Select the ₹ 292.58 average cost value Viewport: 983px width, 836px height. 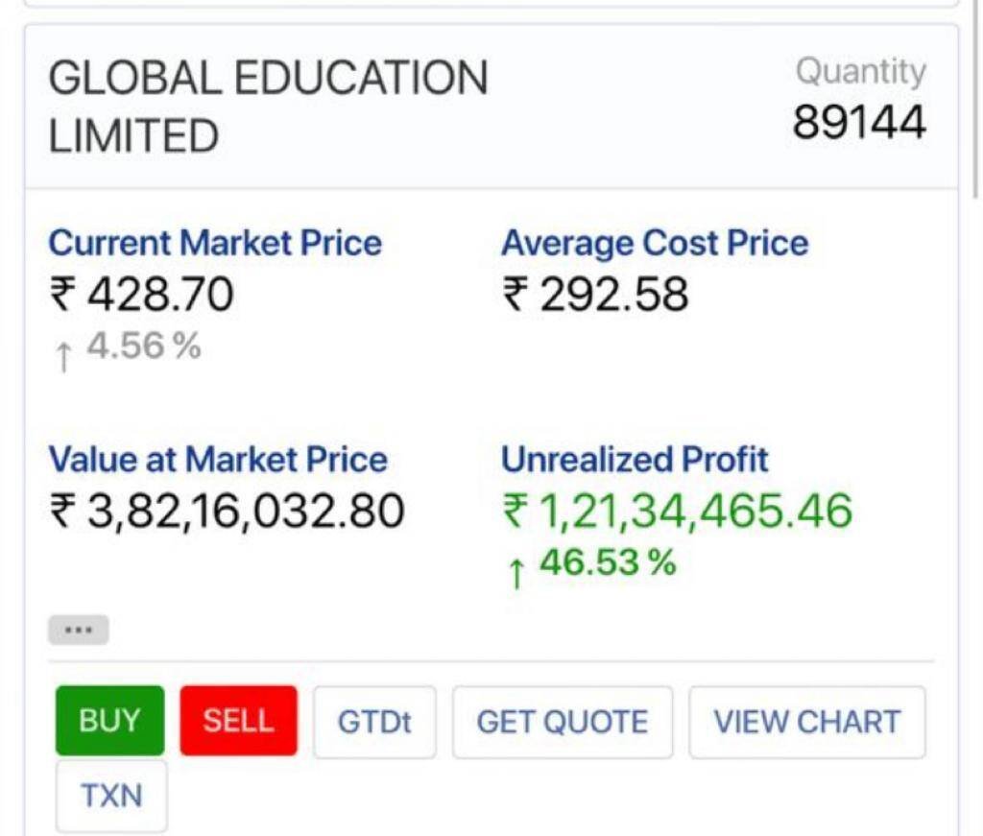pos(595,294)
